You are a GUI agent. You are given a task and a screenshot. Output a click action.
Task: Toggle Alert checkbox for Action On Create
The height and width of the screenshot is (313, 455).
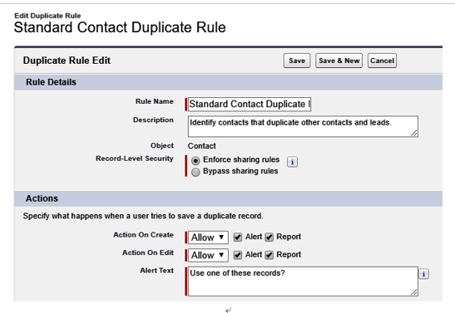click(x=238, y=237)
